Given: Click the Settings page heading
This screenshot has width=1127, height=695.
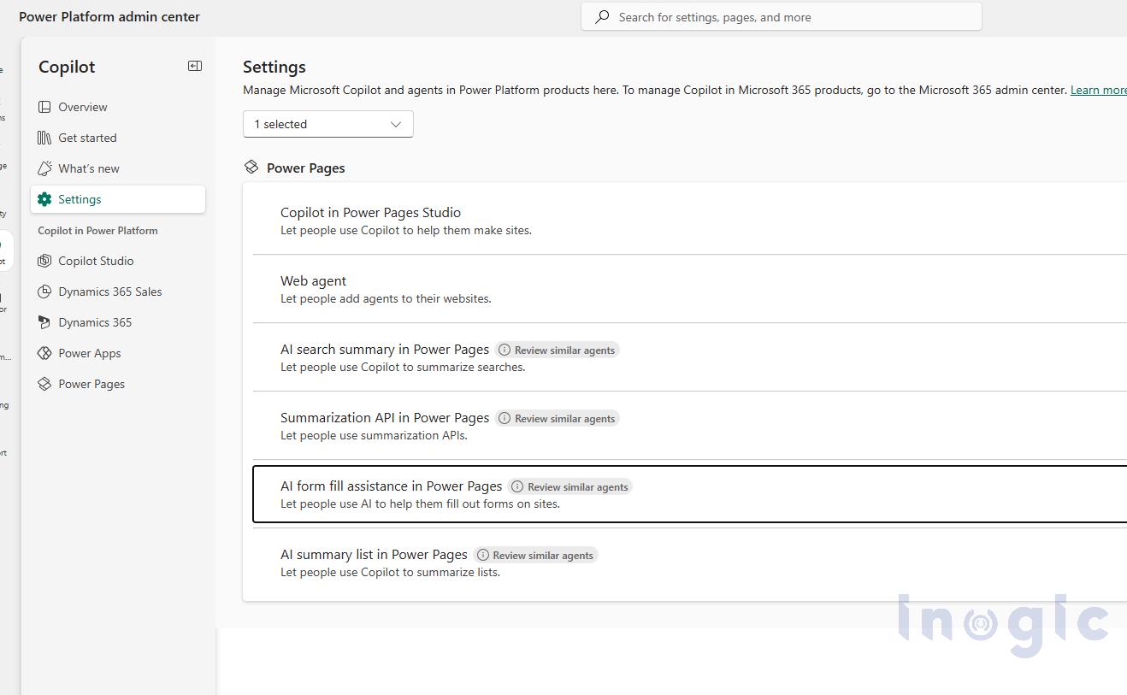Looking at the screenshot, I should click(274, 67).
